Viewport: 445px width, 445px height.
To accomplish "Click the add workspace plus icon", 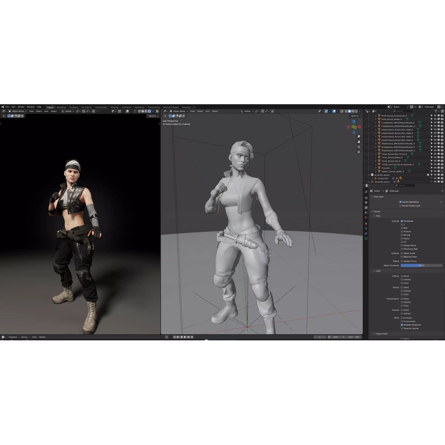I will click(194, 107).
